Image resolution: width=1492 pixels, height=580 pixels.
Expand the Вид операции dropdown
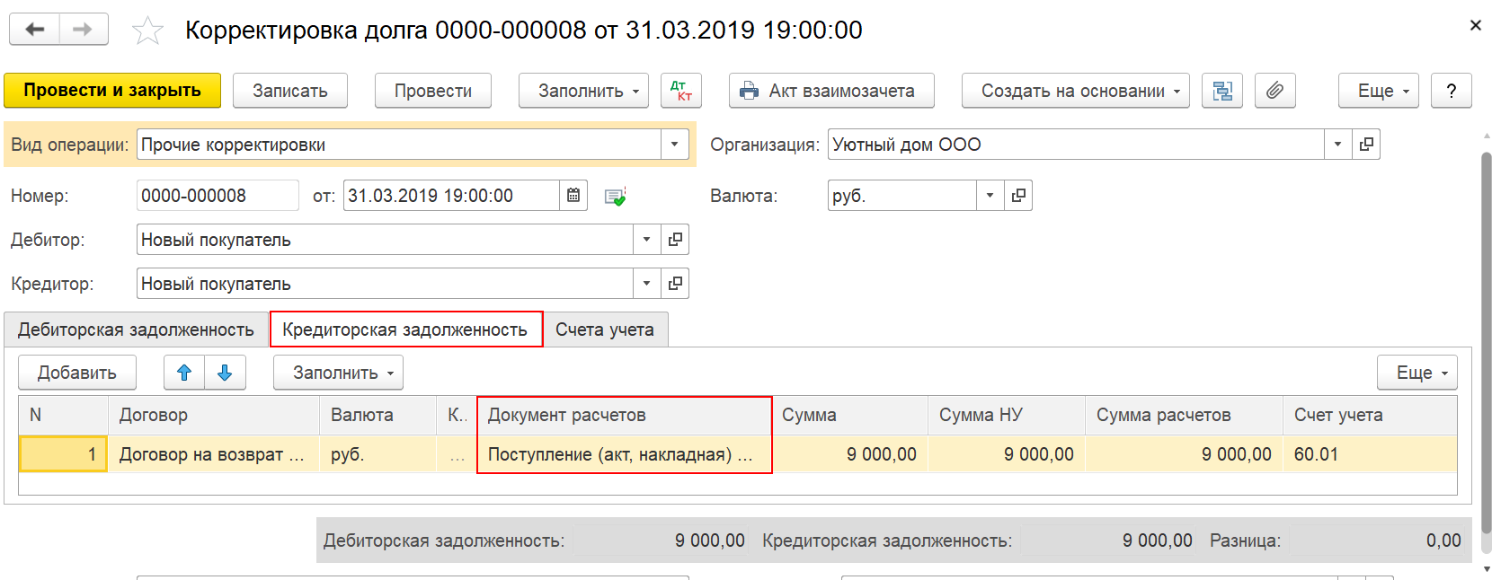click(x=675, y=145)
